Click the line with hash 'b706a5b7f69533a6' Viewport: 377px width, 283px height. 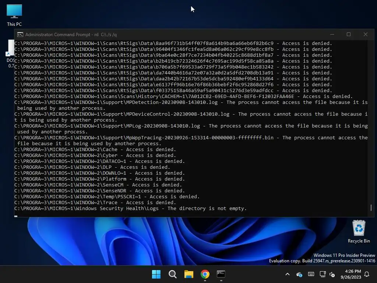(173, 67)
